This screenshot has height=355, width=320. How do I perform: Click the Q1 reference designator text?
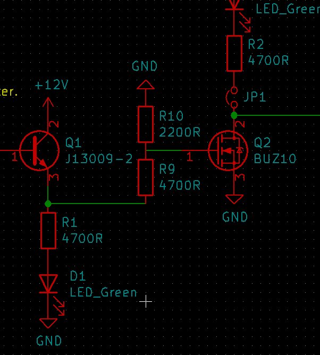tap(73, 142)
